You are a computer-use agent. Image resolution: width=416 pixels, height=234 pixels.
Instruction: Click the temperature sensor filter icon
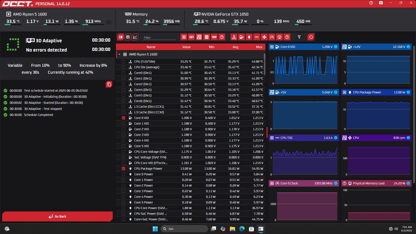[x=234, y=37]
